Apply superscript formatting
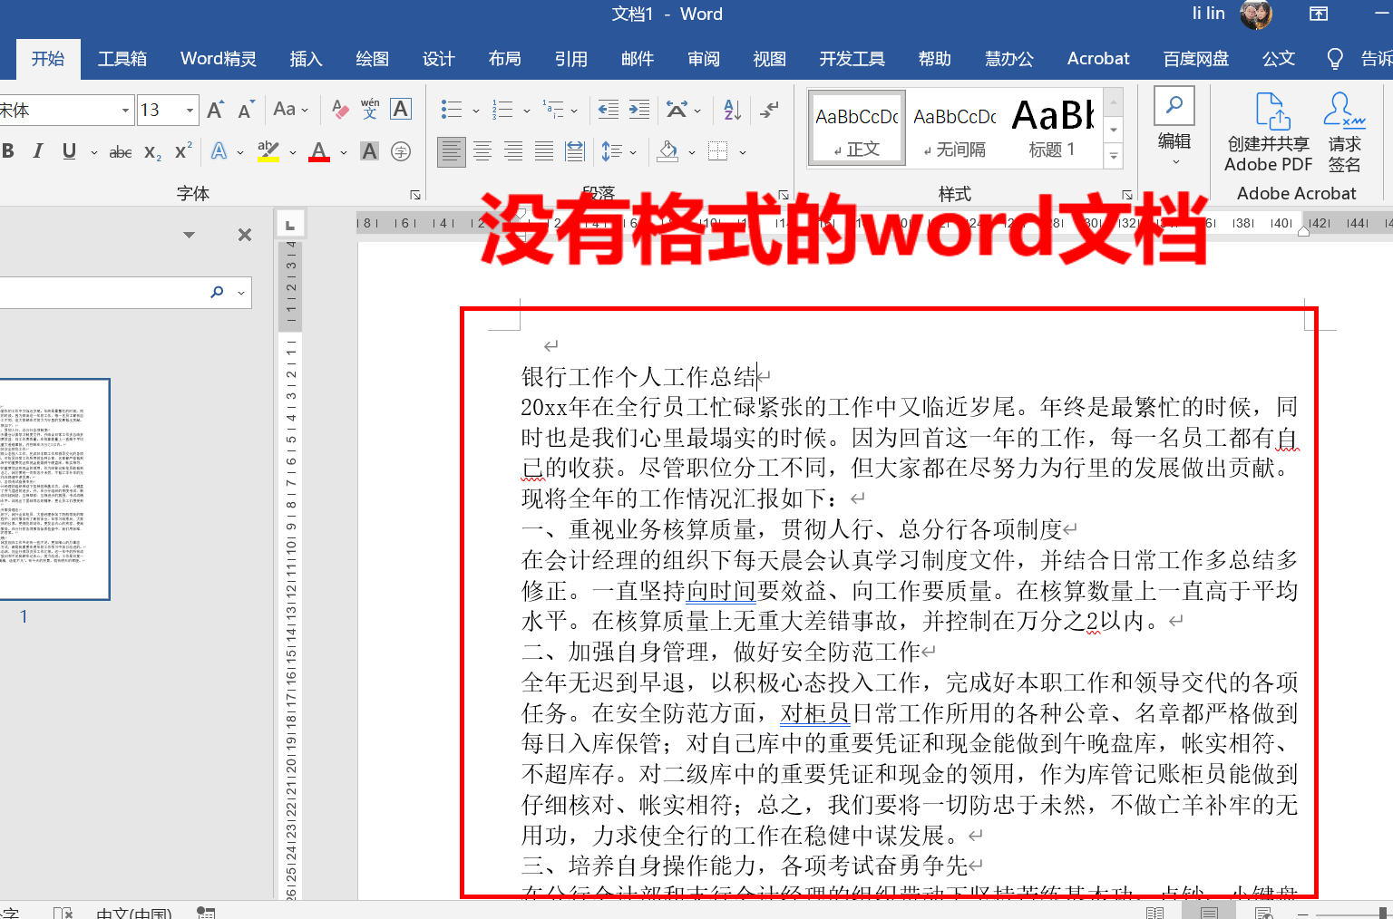1393x919 pixels. click(183, 150)
